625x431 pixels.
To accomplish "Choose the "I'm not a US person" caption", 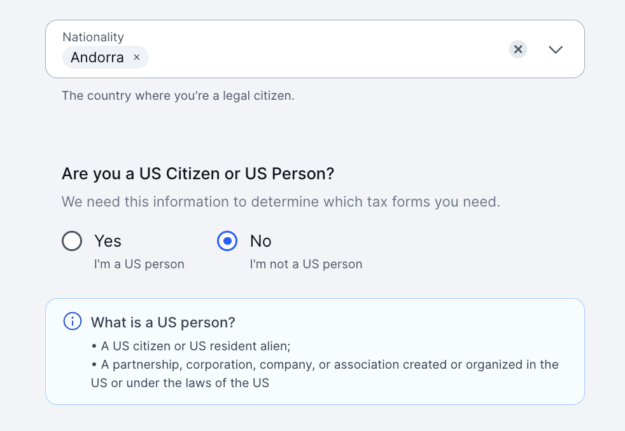I will 305,264.
